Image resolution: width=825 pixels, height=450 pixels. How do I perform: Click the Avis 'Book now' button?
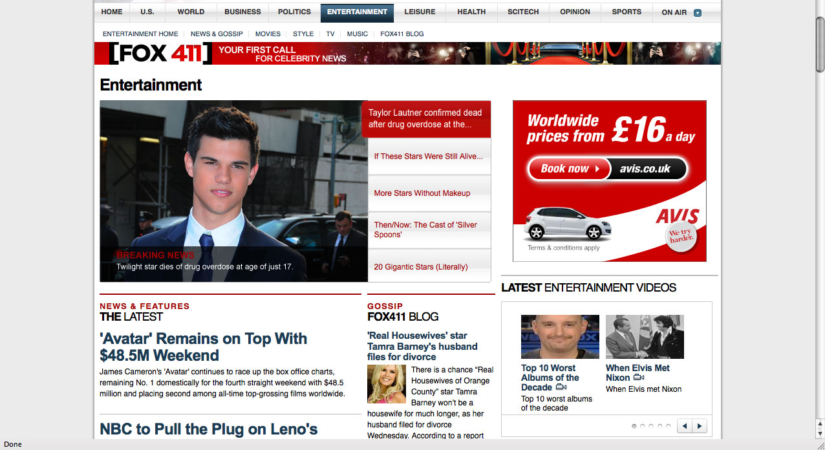point(569,169)
